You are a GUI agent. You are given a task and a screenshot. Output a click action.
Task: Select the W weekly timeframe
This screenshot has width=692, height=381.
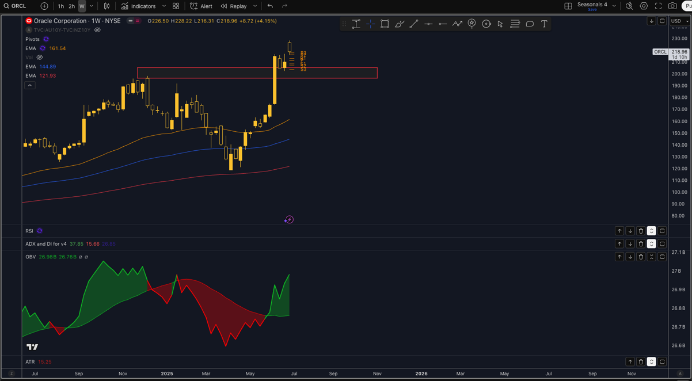[82, 6]
